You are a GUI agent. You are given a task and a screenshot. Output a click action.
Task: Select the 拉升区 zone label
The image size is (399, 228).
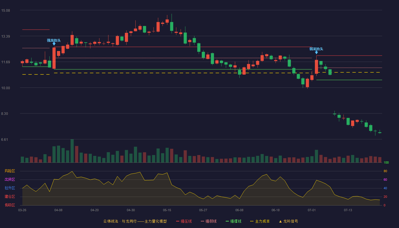click(10, 188)
